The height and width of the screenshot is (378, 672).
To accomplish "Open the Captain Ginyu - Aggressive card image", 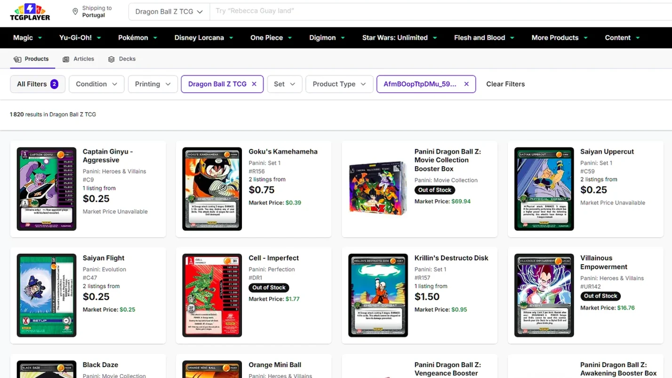I will point(47,189).
